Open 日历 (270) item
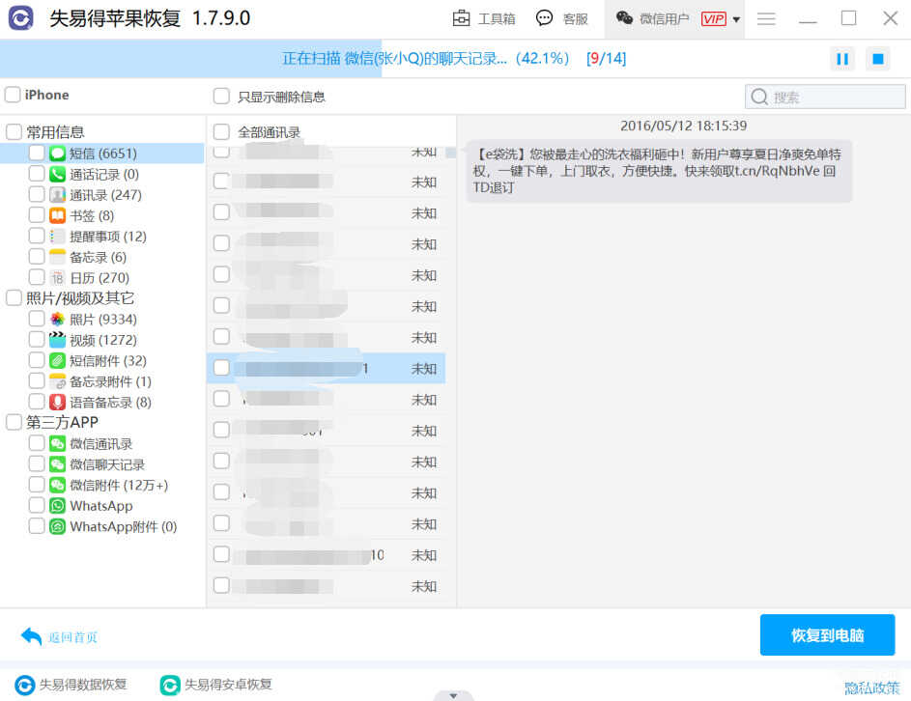The width and height of the screenshot is (911, 701). 100,278
